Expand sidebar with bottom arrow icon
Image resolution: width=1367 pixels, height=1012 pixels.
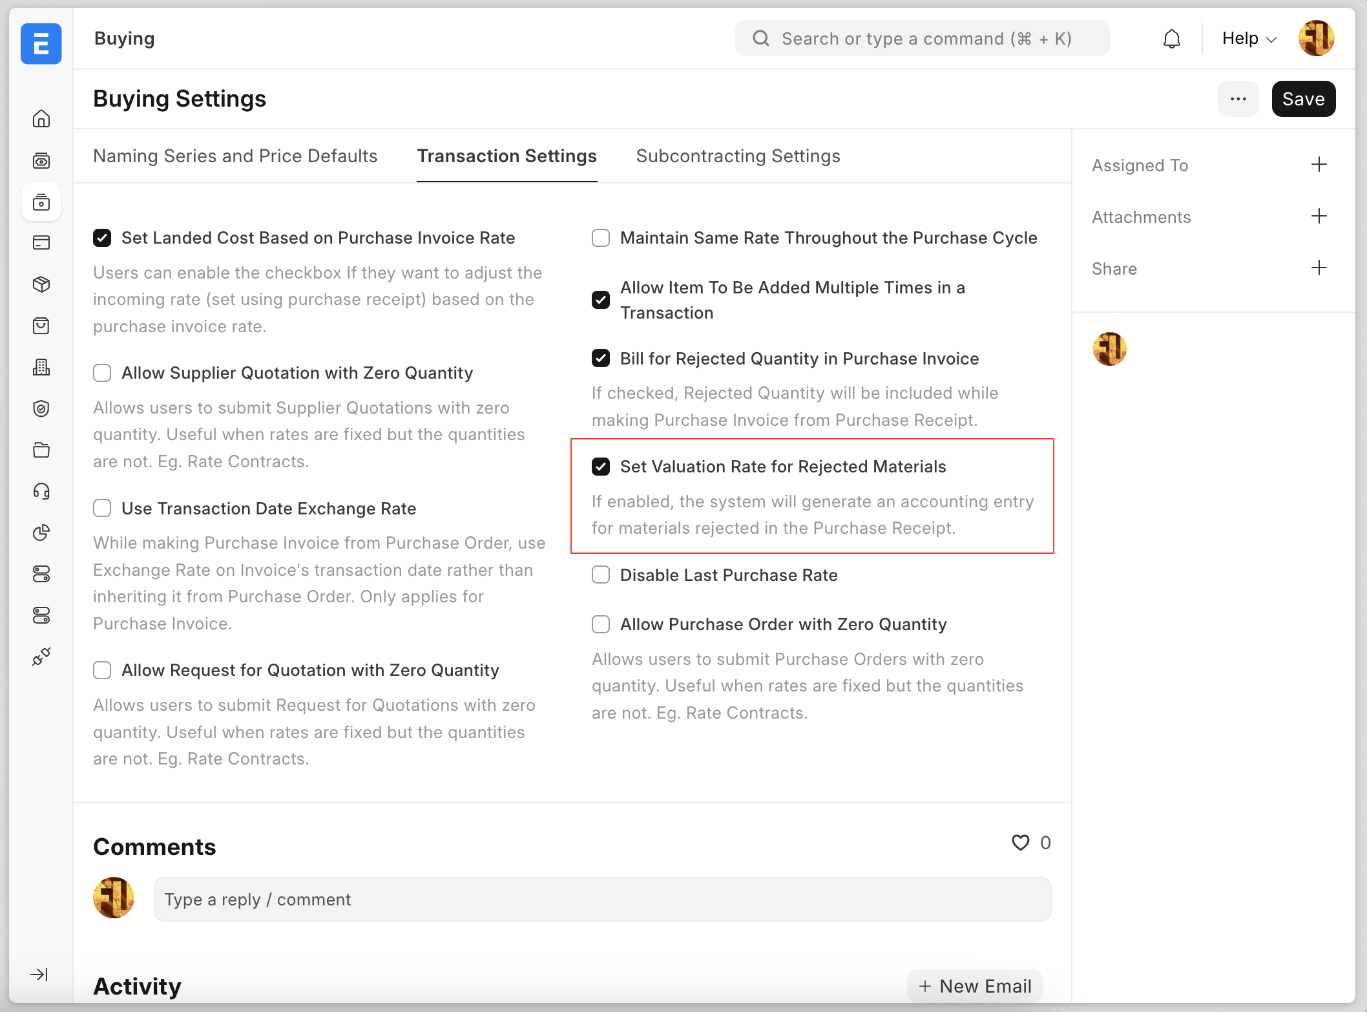point(39,974)
